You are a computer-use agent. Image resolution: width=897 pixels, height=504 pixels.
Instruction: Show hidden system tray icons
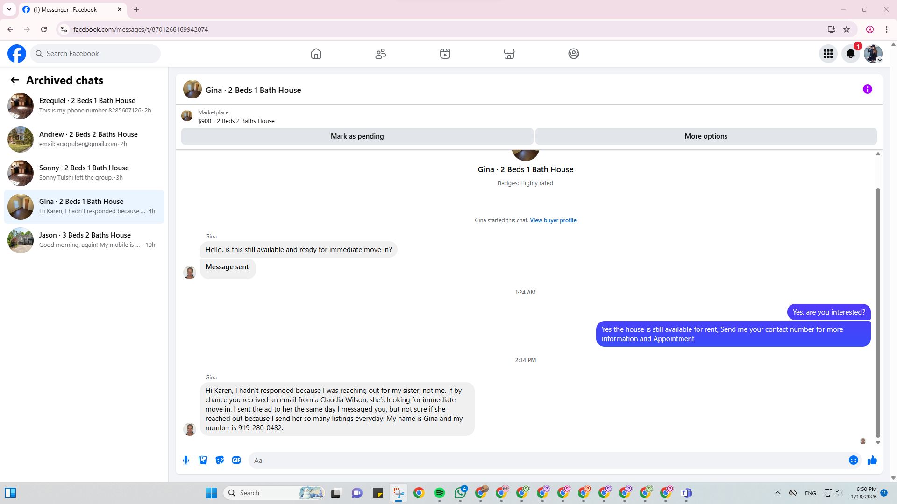pyautogui.click(x=777, y=493)
